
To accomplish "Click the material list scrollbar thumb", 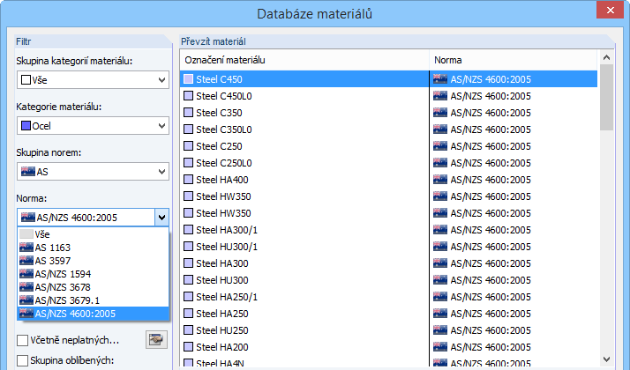I will pos(606,97).
